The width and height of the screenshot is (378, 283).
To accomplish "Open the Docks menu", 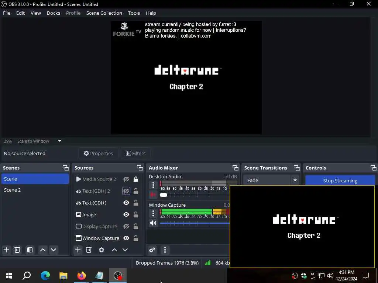I will pyautogui.click(x=54, y=13).
